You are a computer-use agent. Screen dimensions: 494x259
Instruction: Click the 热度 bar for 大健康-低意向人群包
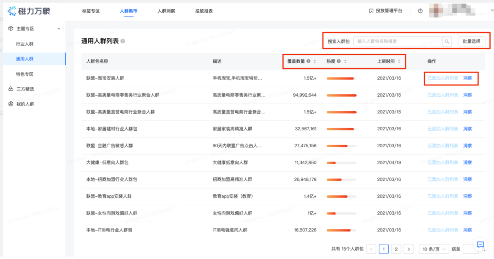(341, 163)
